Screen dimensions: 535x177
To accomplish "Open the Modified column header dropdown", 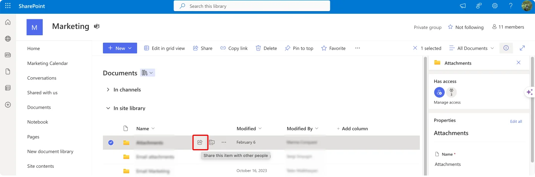I will pos(249,129).
